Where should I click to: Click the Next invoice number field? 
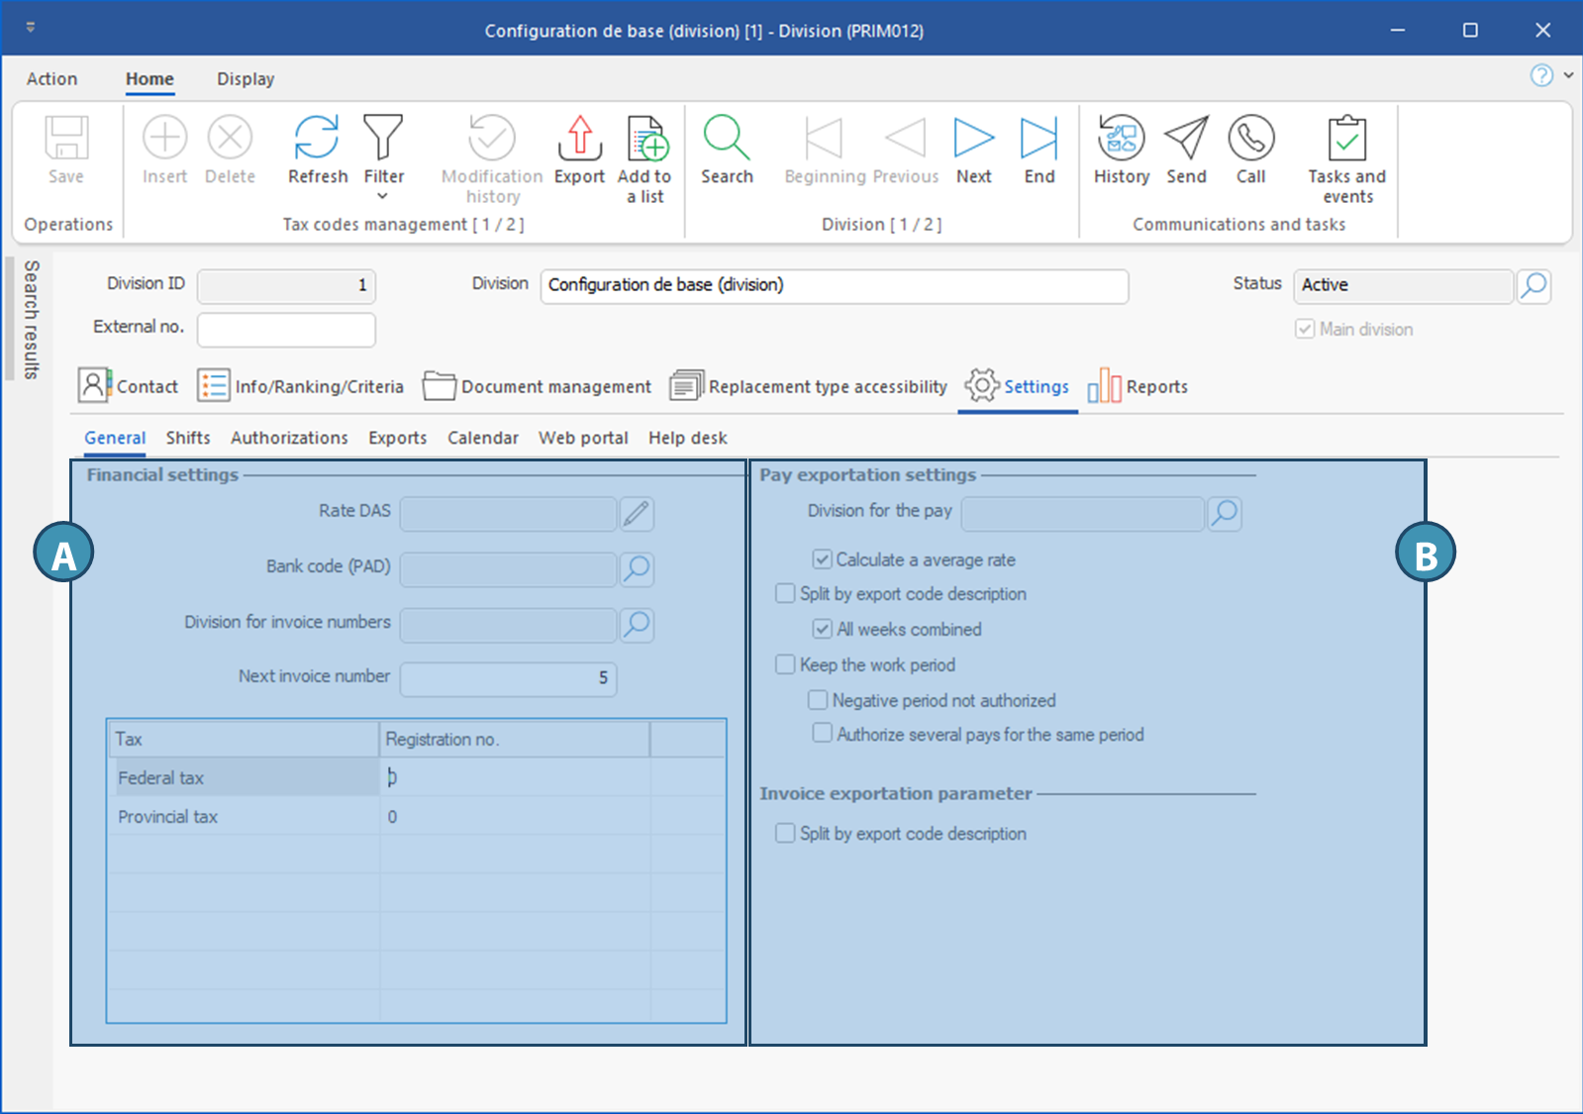tap(508, 678)
